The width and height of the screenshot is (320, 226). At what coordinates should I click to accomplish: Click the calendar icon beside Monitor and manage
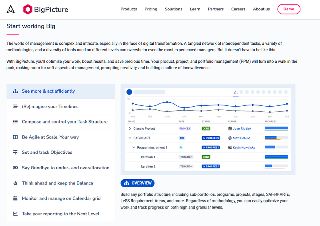pyautogui.click(x=15, y=198)
